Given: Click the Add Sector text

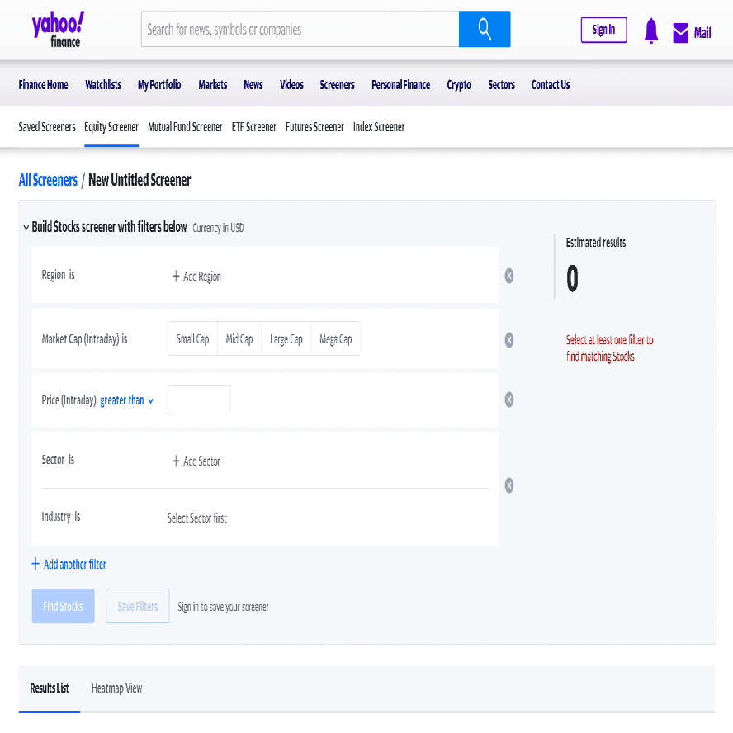Looking at the screenshot, I should click(x=201, y=461).
